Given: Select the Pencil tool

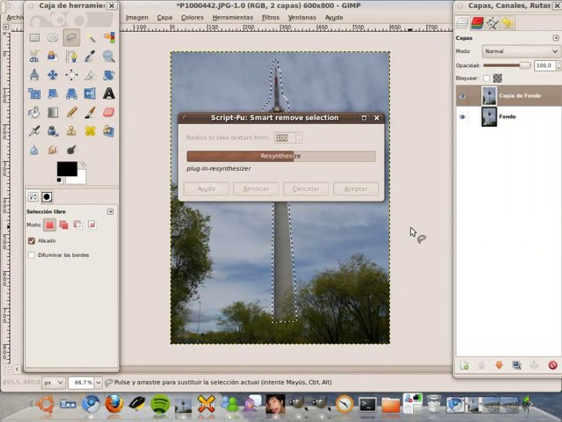Looking at the screenshot, I should pyautogui.click(x=71, y=112).
